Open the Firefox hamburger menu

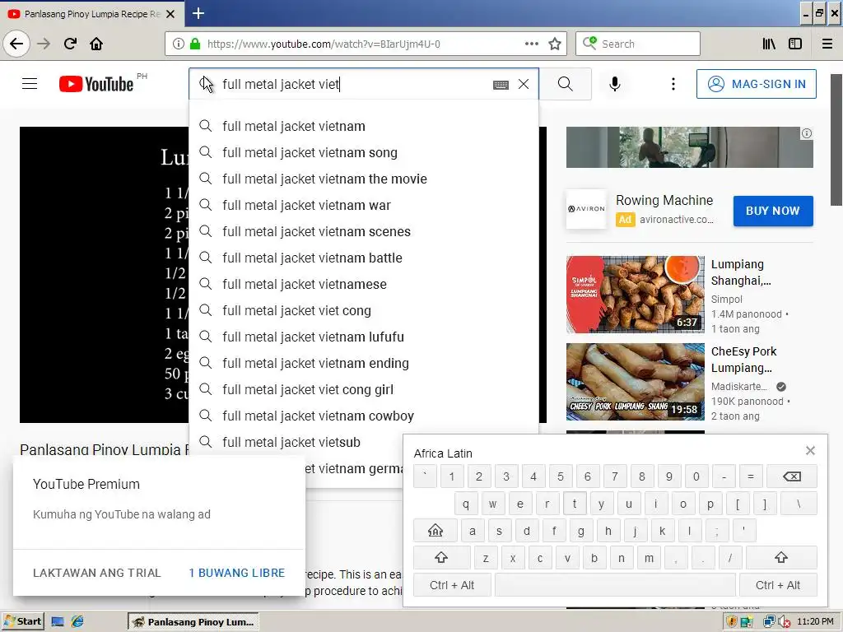pyautogui.click(x=827, y=44)
